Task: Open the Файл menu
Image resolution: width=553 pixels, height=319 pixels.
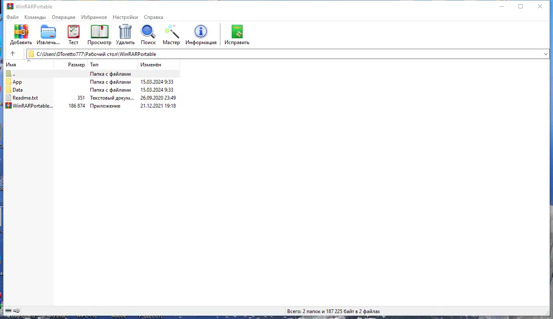Action: pos(12,17)
